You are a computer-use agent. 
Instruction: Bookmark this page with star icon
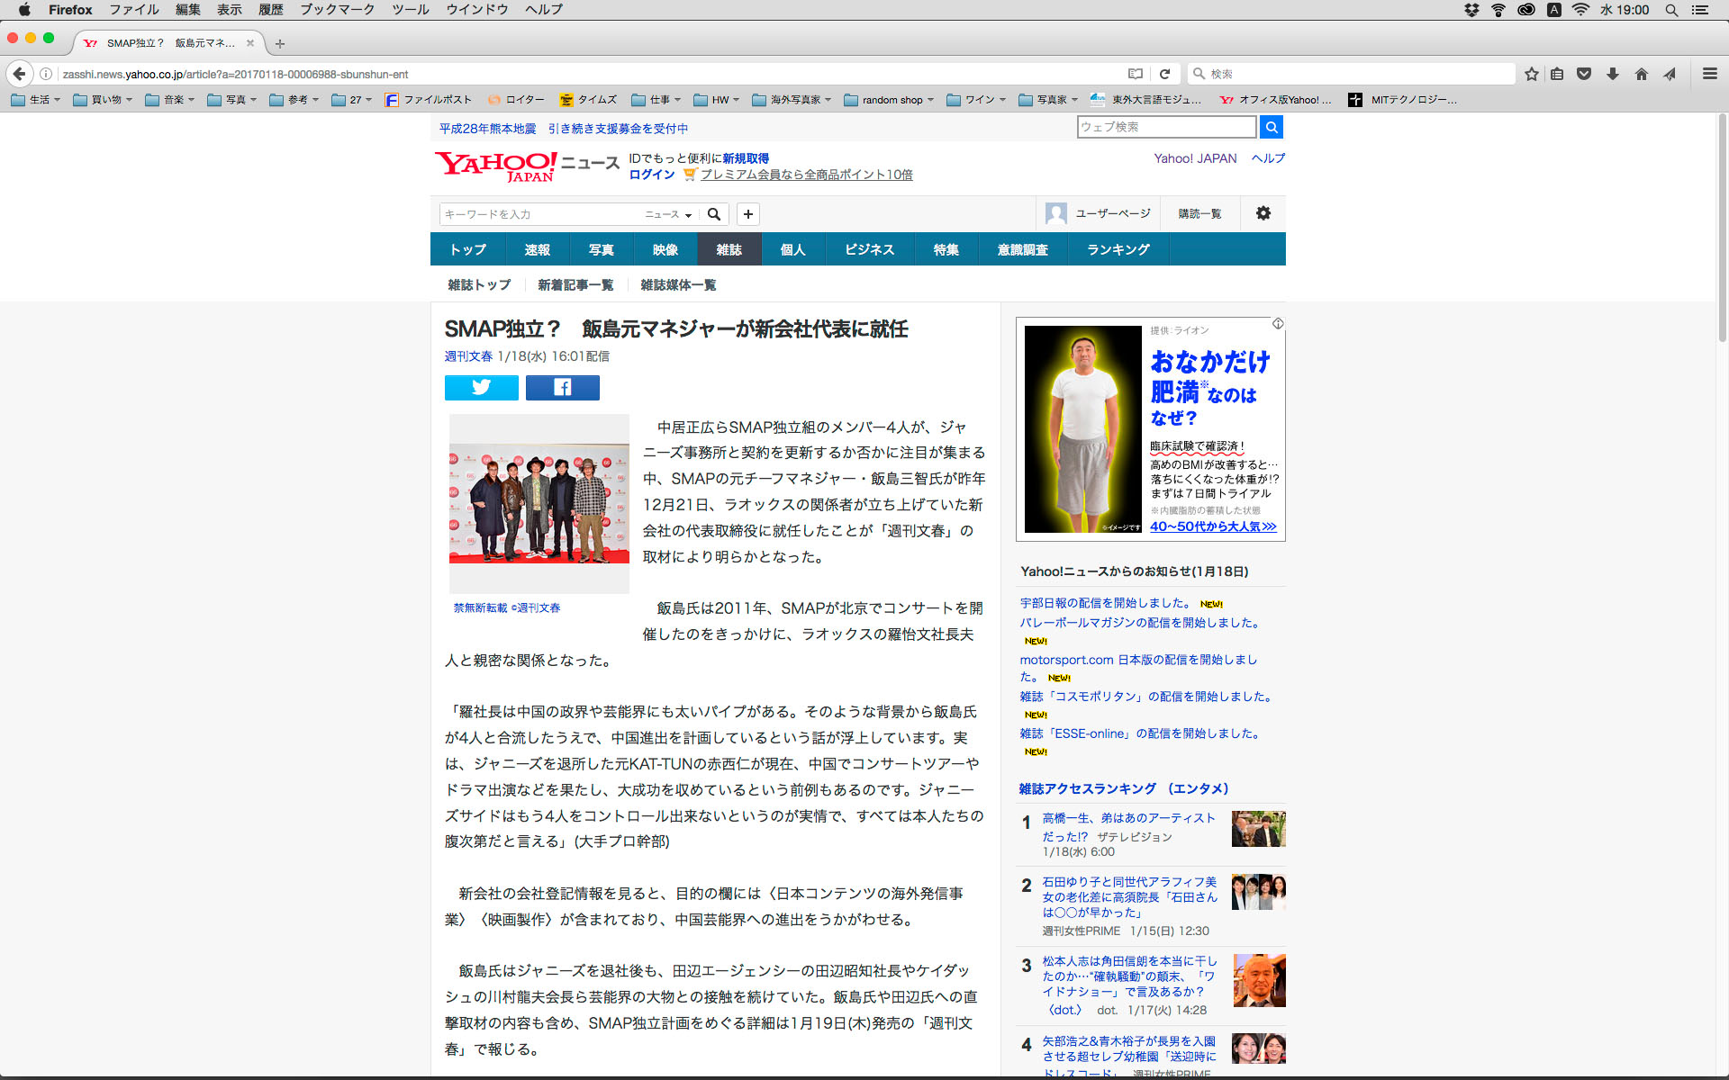(1531, 74)
